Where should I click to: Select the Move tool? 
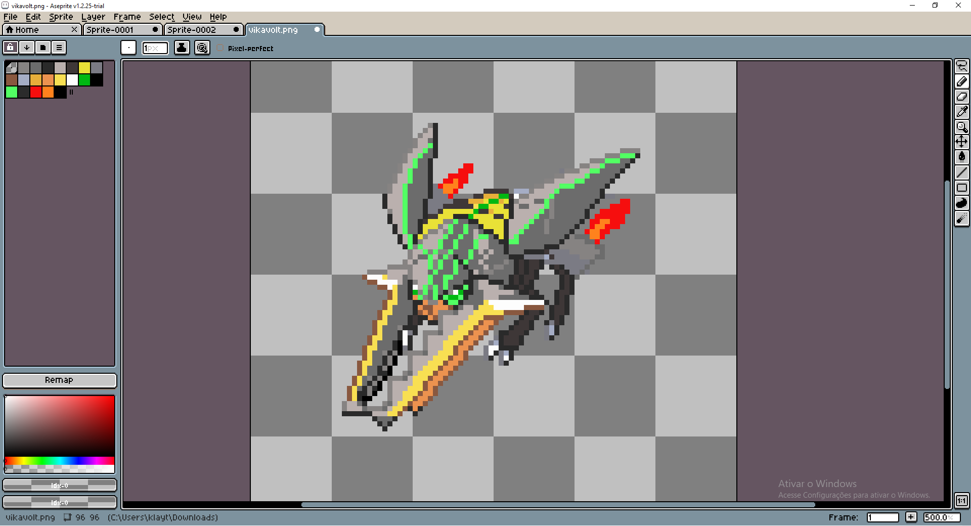pos(961,142)
